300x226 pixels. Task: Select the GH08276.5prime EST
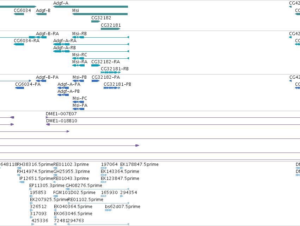(x=97, y=189)
